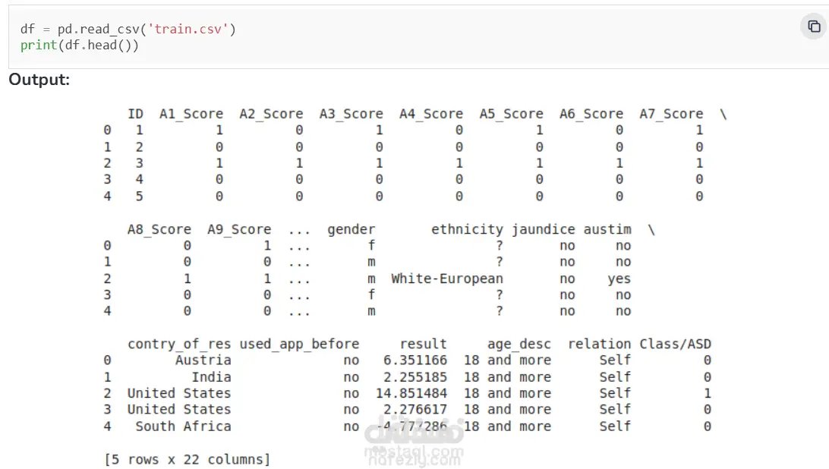Viewport: 829px width, 469px height.
Task: Click the result value 2.255185
Action: [415, 377]
